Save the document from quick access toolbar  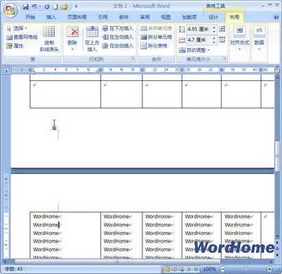(x=25, y=7)
